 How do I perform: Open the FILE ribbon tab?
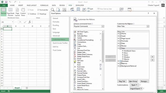(x=4, y=5)
